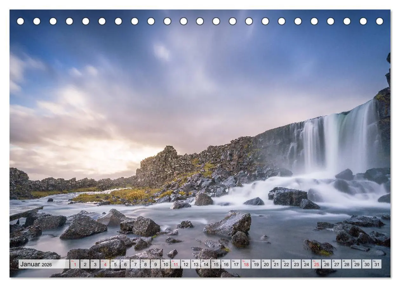Screen dimensions: 400x287
Task: Click date 28 in the calendar strip
Action: click(346, 264)
